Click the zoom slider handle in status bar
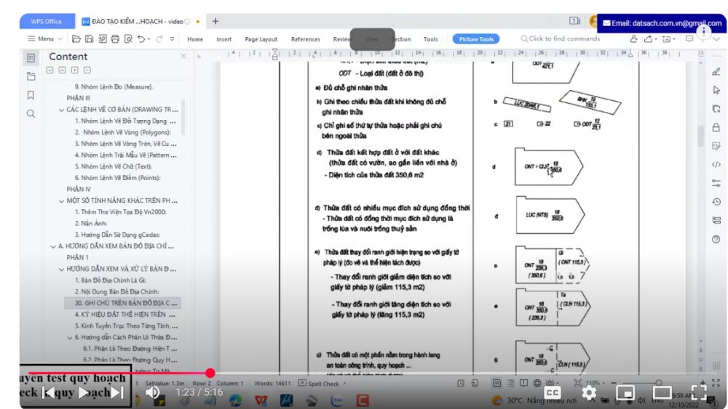This screenshot has width=728, height=409. 658,383
